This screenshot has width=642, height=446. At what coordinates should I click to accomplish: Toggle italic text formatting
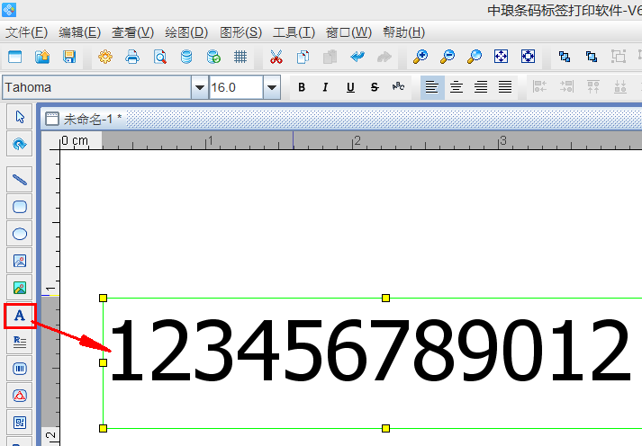point(325,87)
